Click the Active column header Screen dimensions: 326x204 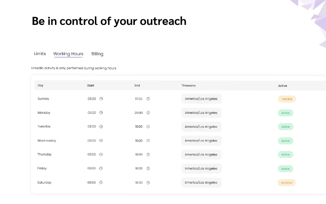tap(282, 86)
